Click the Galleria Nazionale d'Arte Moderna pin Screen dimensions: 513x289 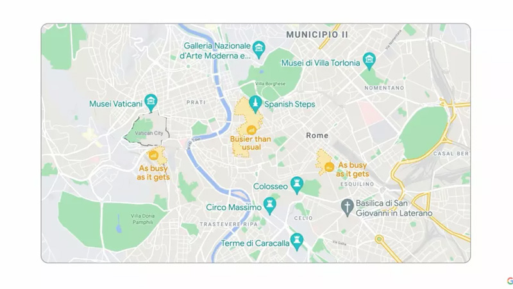pyautogui.click(x=259, y=49)
